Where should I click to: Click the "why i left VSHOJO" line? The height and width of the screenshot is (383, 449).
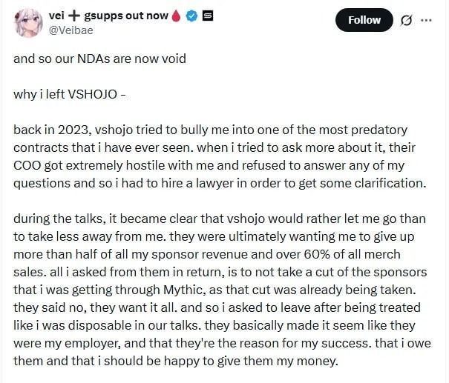[x=70, y=94]
